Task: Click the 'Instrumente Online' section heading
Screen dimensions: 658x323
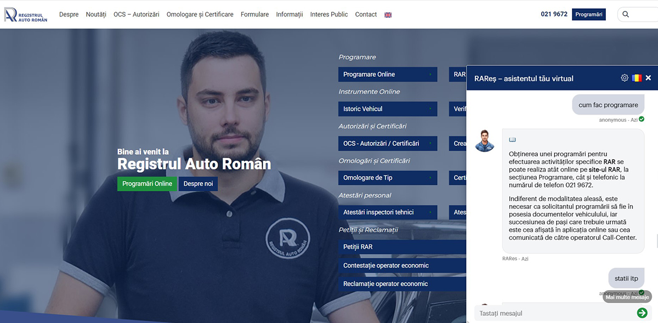Action: click(x=370, y=92)
